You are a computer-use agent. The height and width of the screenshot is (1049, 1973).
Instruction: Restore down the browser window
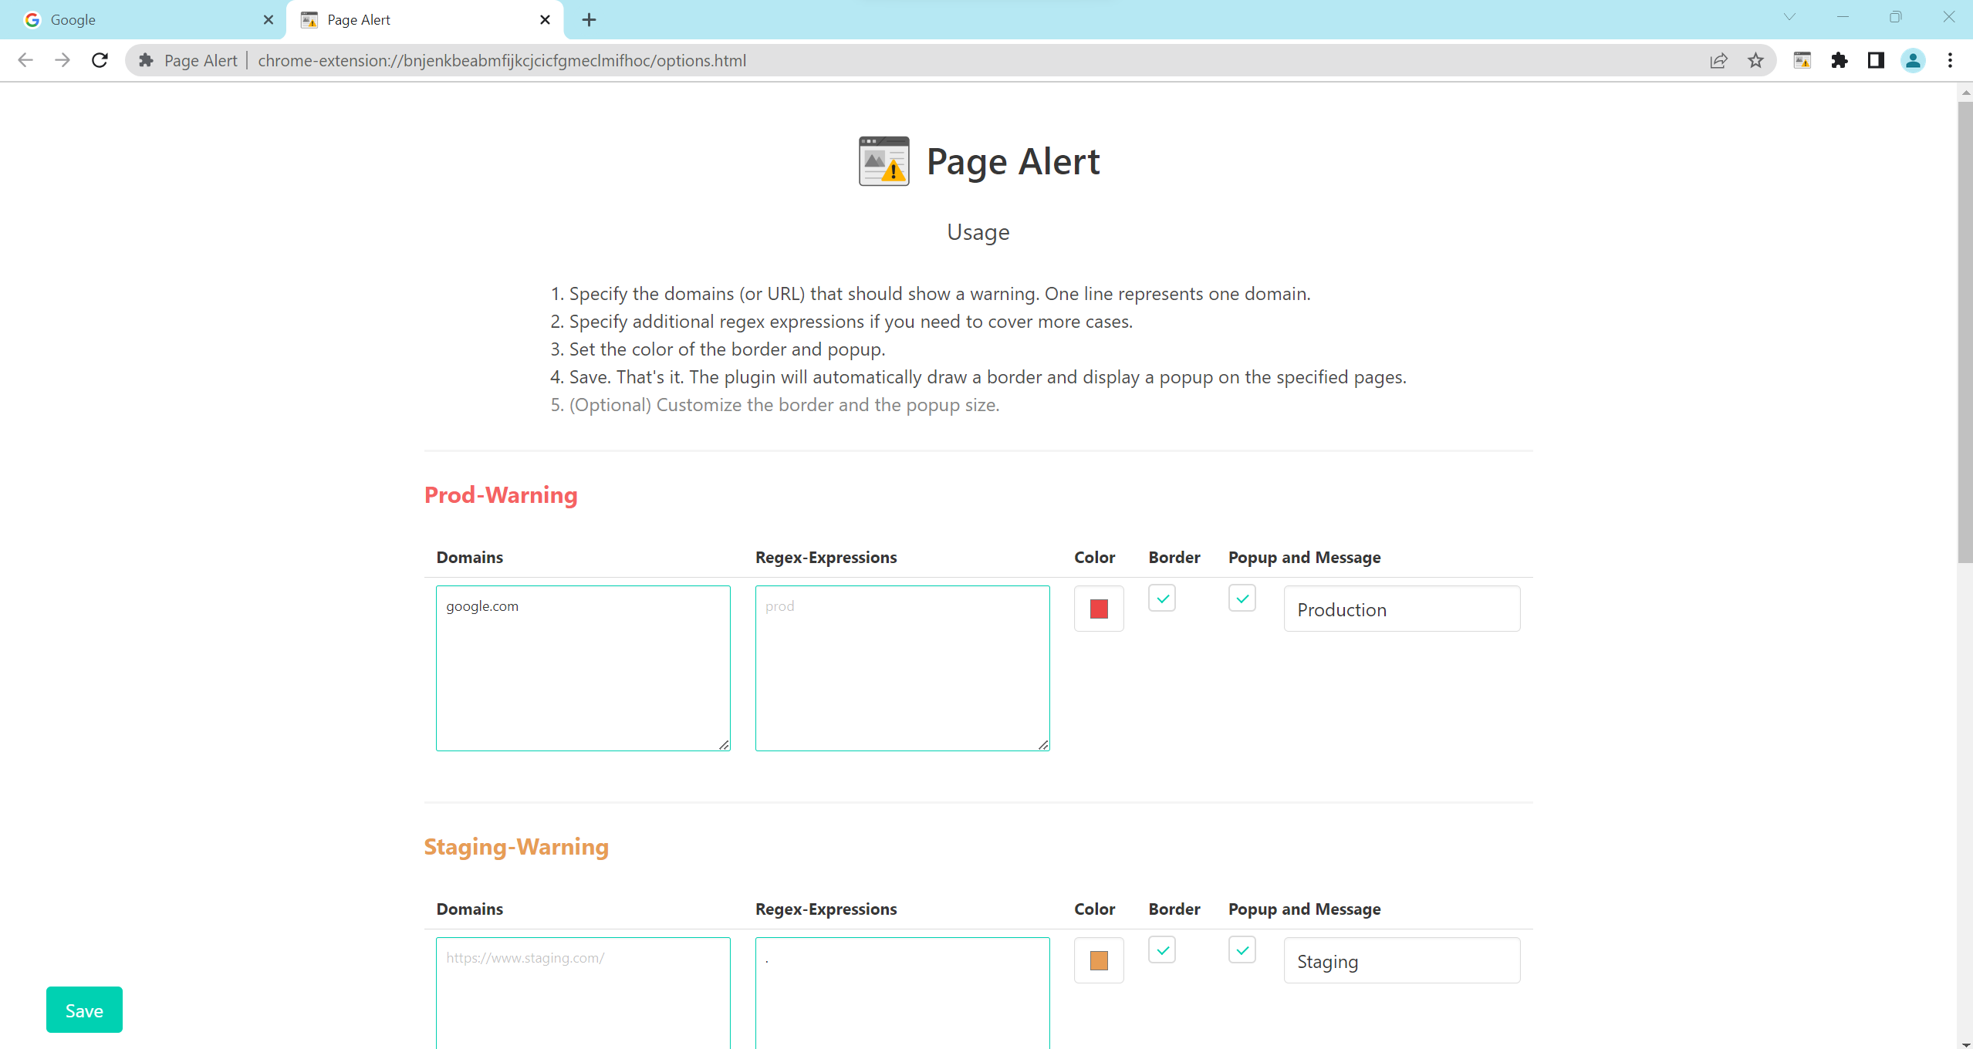click(x=1895, y=17)
